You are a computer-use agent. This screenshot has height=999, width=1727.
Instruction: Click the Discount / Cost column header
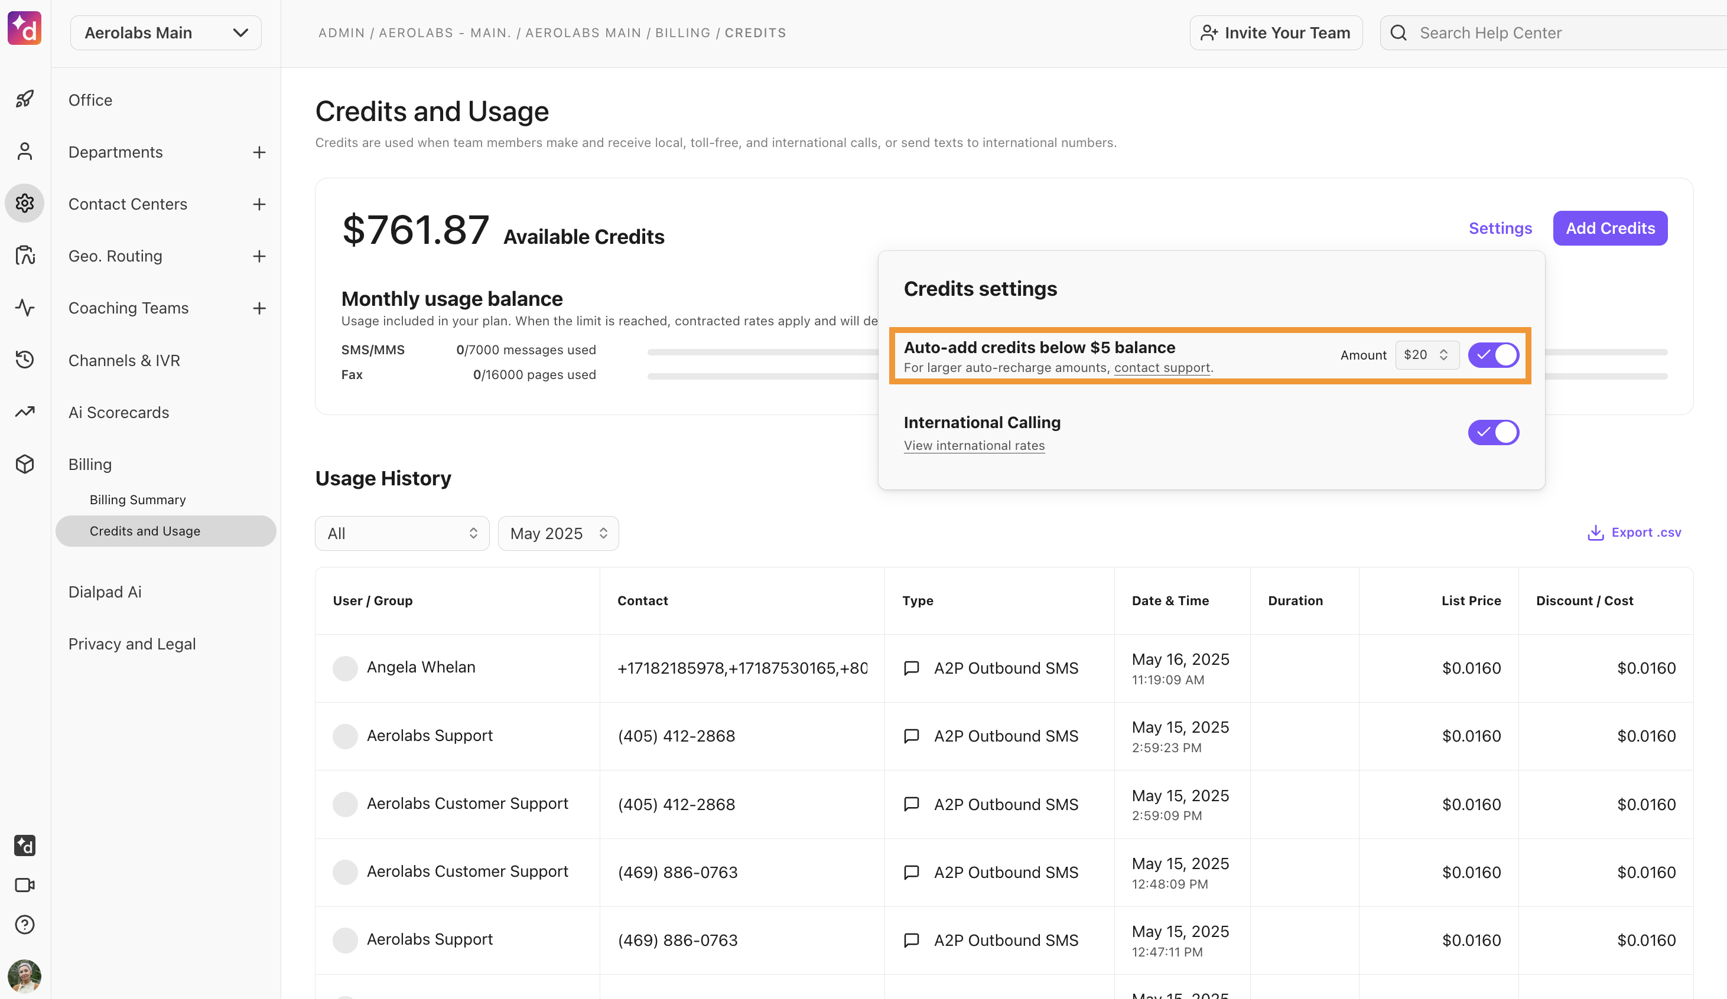(x=1585, y=600)
